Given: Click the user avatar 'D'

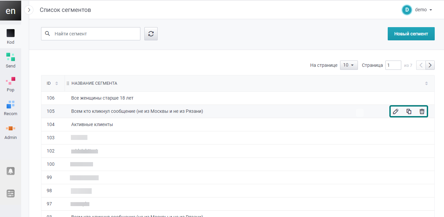Looking at the screenshot, I should [407, 10].
